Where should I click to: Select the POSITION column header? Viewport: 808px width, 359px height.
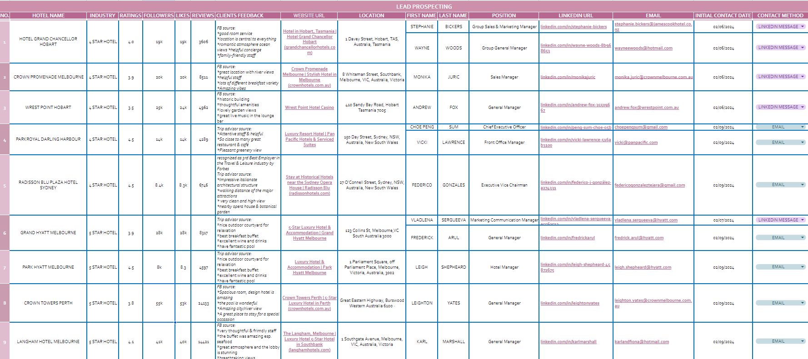tap(504, 15)
